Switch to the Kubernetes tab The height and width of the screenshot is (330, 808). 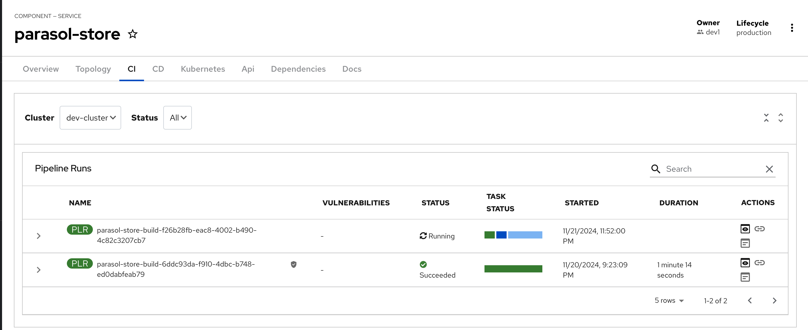click(203, 68)
